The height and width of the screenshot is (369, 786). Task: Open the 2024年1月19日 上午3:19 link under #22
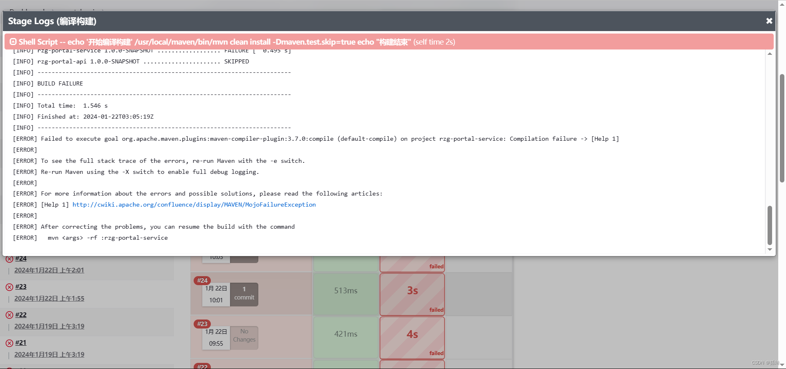pos(49,326)
